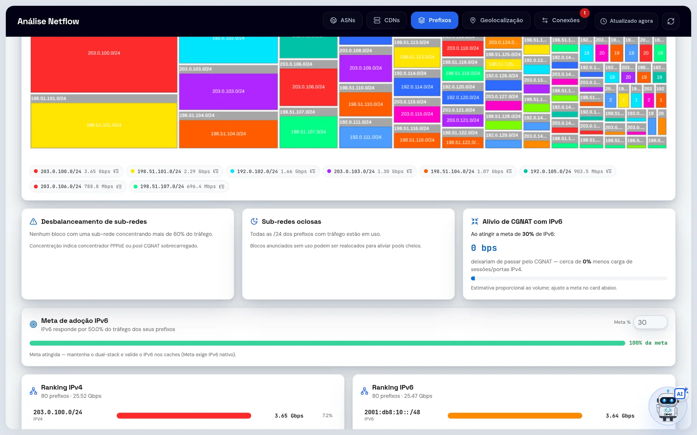Open the CDNs tab
This screenshot has height=435, width=697.
[x=387, y=20]
